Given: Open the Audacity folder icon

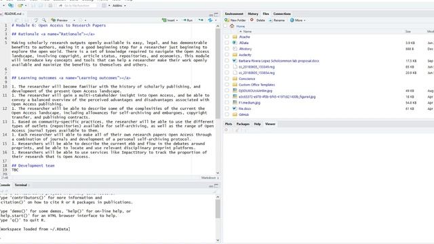Looking at the screenshot, I should click(235, 54).
